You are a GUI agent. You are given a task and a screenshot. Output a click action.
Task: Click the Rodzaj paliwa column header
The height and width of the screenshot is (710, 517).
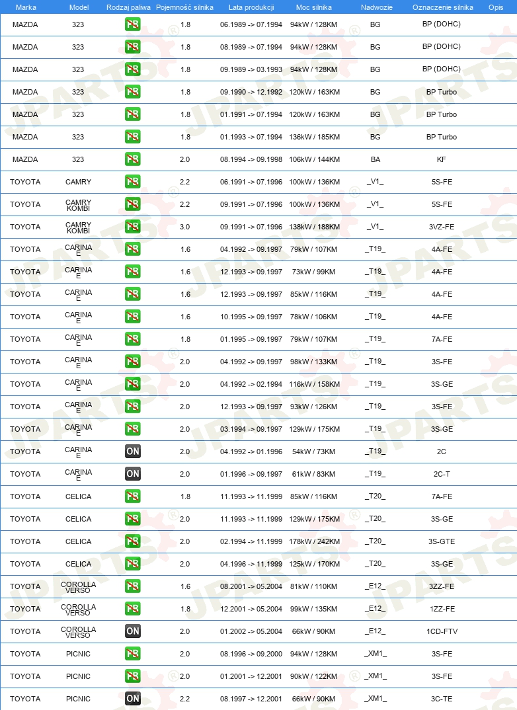(128, 7)
